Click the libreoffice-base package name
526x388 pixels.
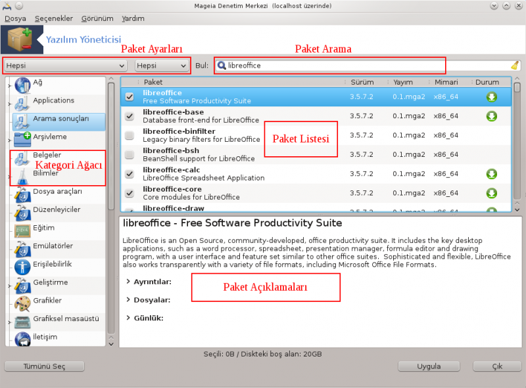[173, 112]
